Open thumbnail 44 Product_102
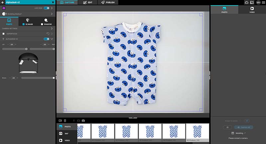The image size is (266, 144). tap(174, 132)
